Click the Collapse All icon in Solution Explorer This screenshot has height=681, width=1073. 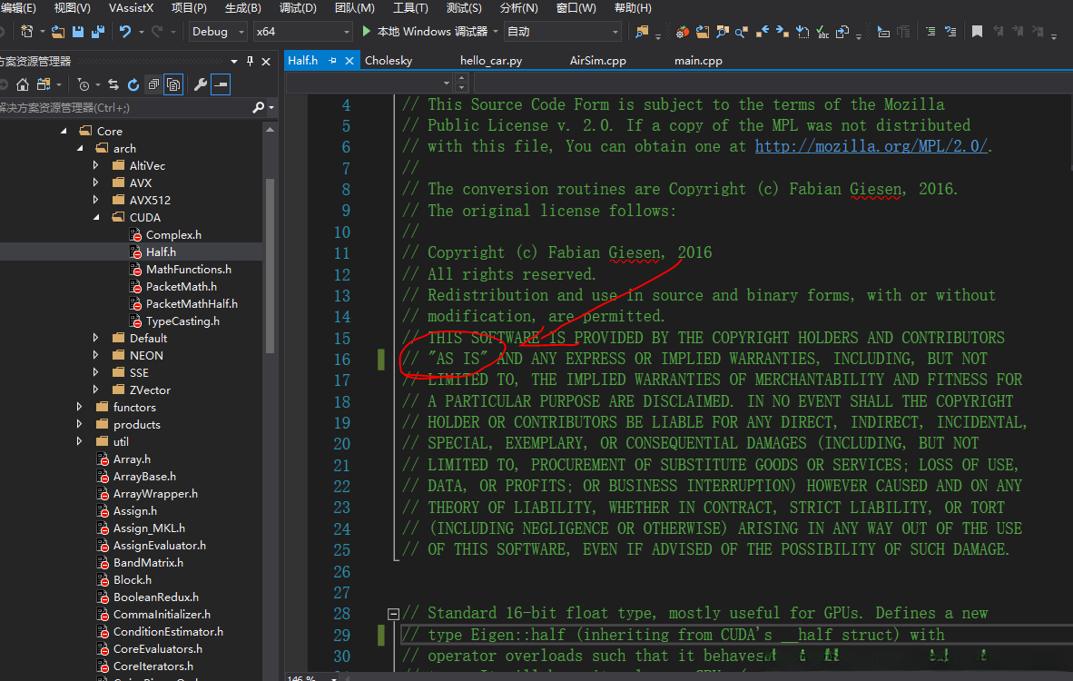[153, 84]
